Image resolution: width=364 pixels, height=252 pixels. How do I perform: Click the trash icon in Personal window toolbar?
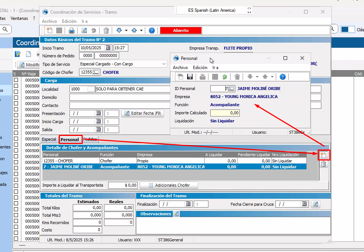(x=237, y=77)
